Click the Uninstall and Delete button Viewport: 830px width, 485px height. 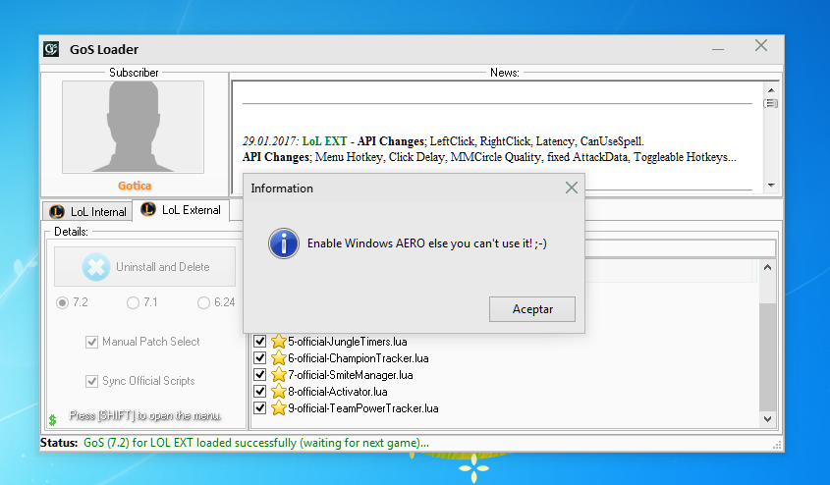144,267
